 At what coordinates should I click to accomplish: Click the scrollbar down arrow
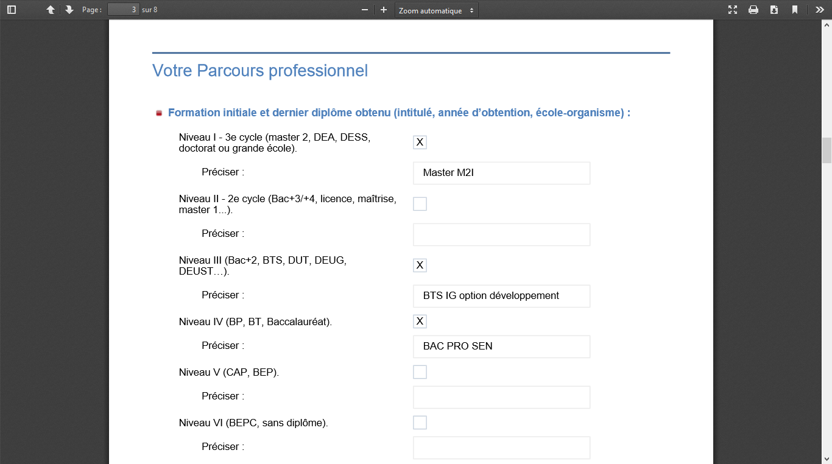827,458
